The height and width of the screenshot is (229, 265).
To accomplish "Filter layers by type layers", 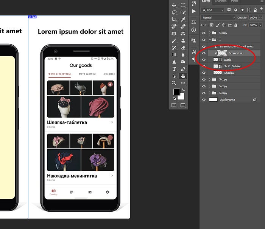I will click(x=242, y=10).
